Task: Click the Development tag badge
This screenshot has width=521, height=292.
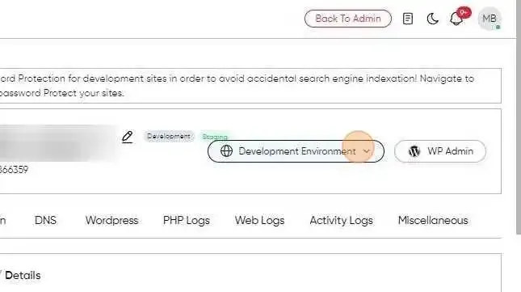Action: 169,137
